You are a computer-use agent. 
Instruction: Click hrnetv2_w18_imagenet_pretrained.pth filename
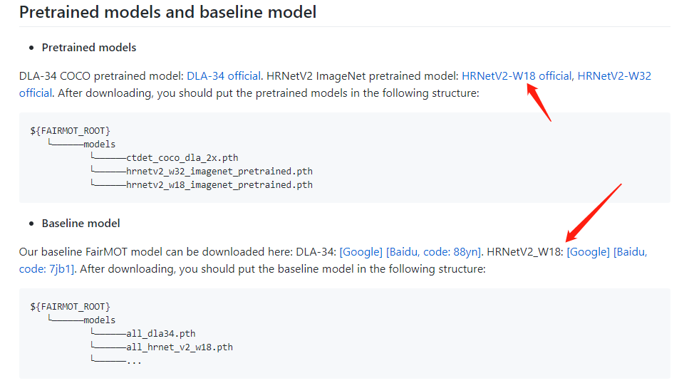tap(219, 185)
